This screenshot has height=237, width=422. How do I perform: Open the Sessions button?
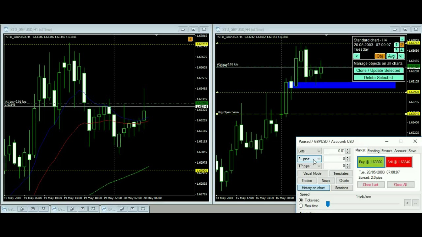342,188
